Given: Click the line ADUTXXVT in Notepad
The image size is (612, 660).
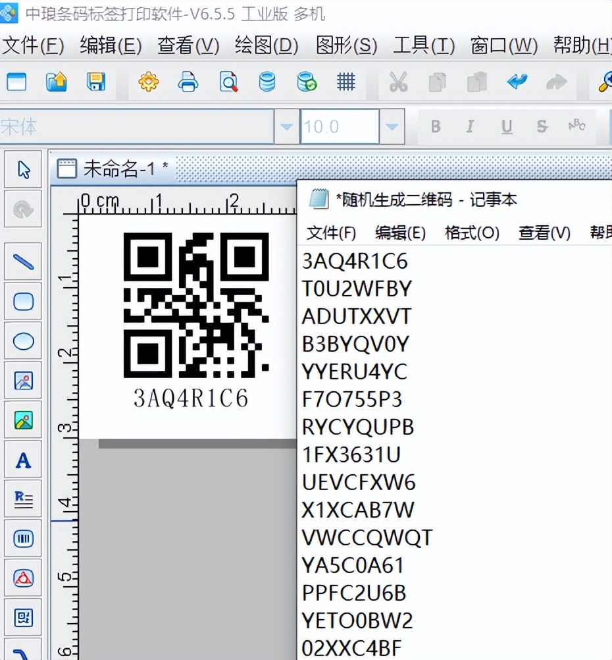Looking at the screenshot, I should pyautogui.click(x=357, y=316).
